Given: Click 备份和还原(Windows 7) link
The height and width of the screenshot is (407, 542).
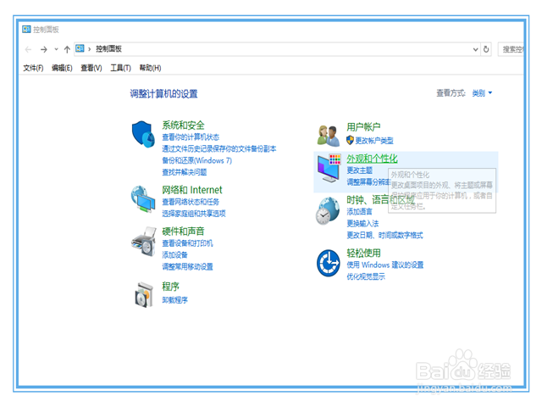Looking at the screenshot, I should (x=197, y=160).
